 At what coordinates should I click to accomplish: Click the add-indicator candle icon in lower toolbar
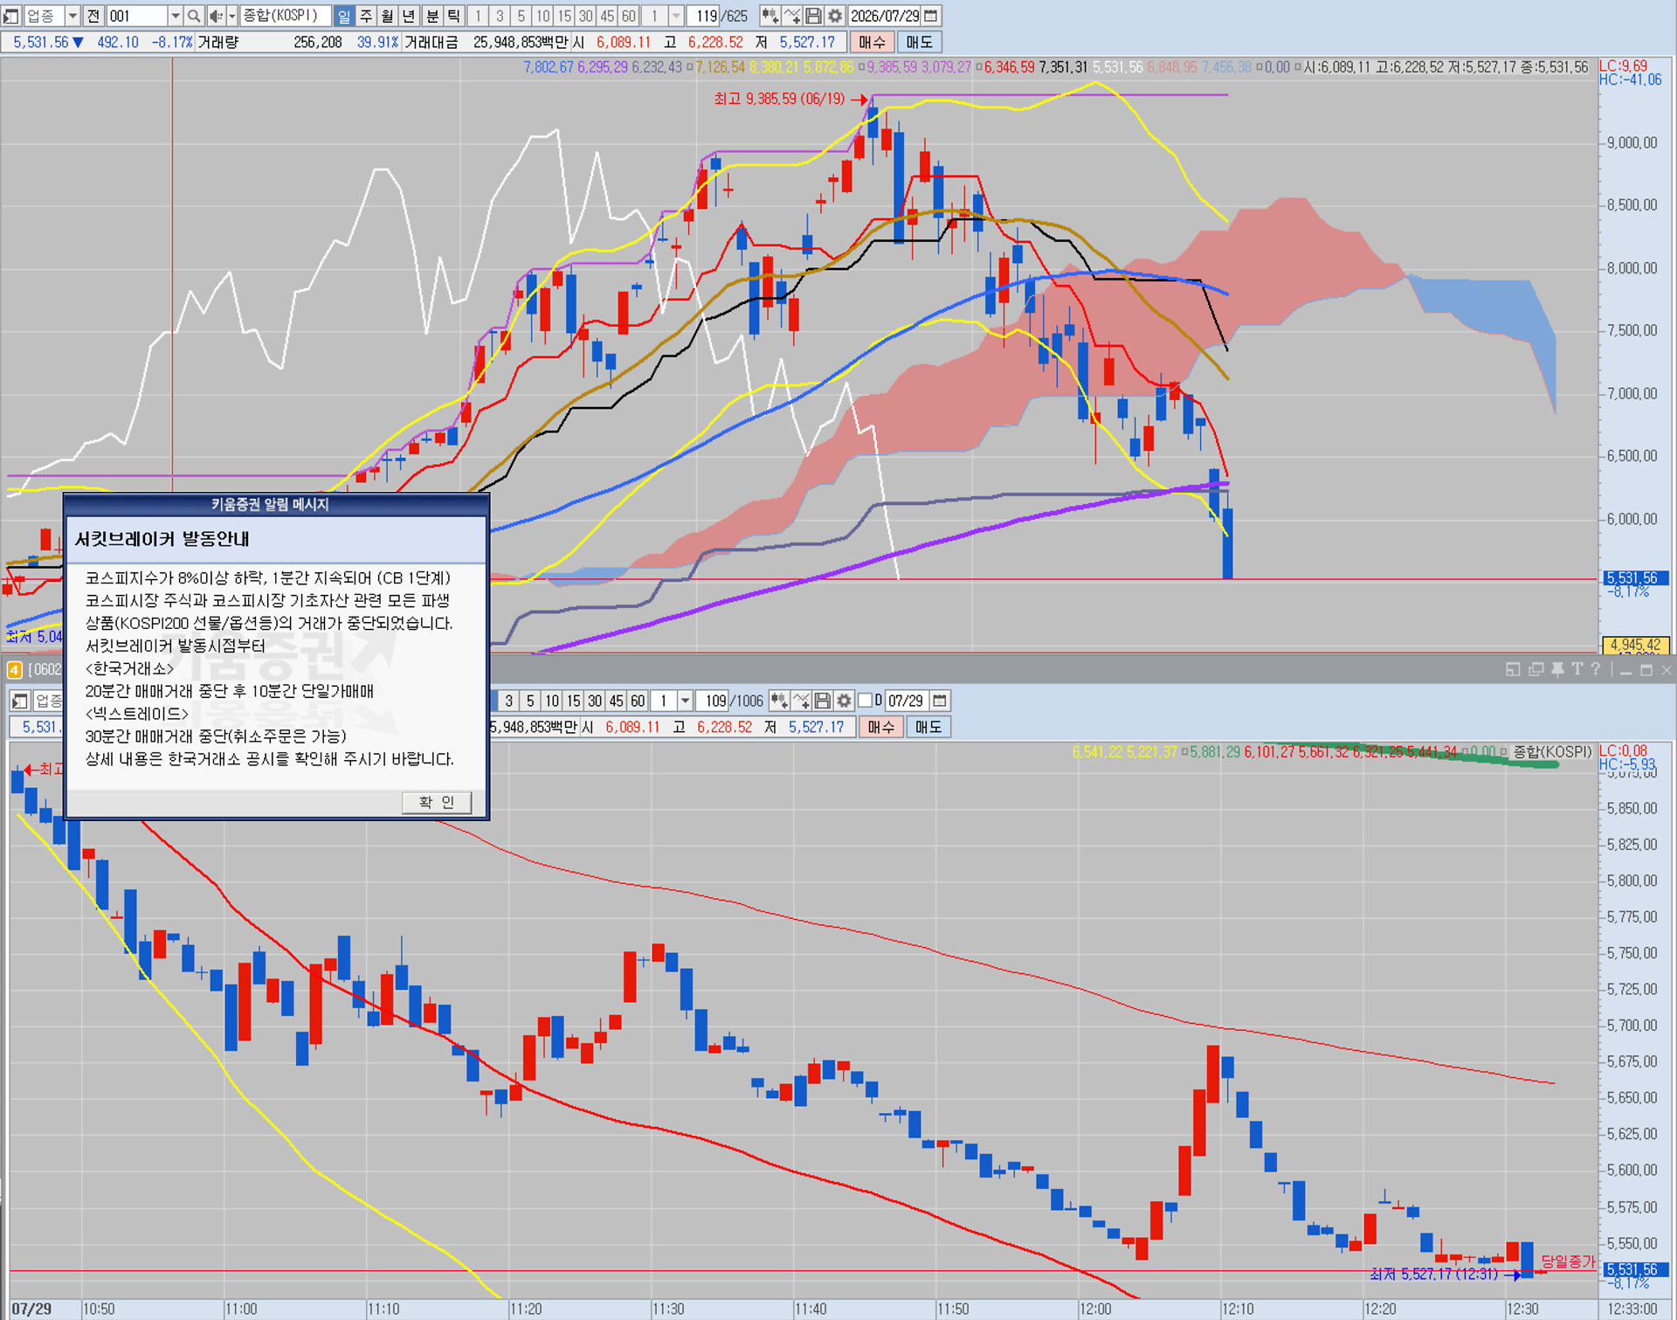(x=780, y=701)
